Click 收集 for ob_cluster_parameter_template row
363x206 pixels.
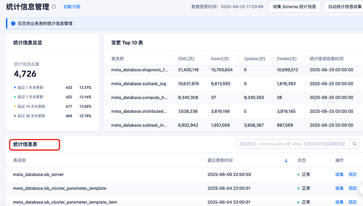pos(339,189)
